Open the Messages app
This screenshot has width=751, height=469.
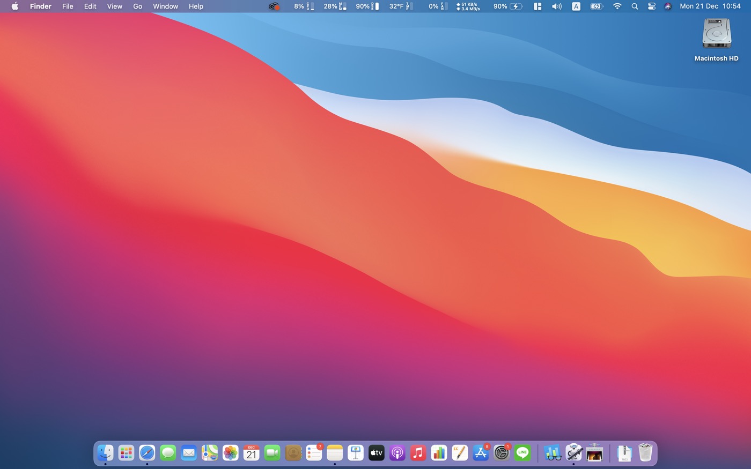coord(168,453)
